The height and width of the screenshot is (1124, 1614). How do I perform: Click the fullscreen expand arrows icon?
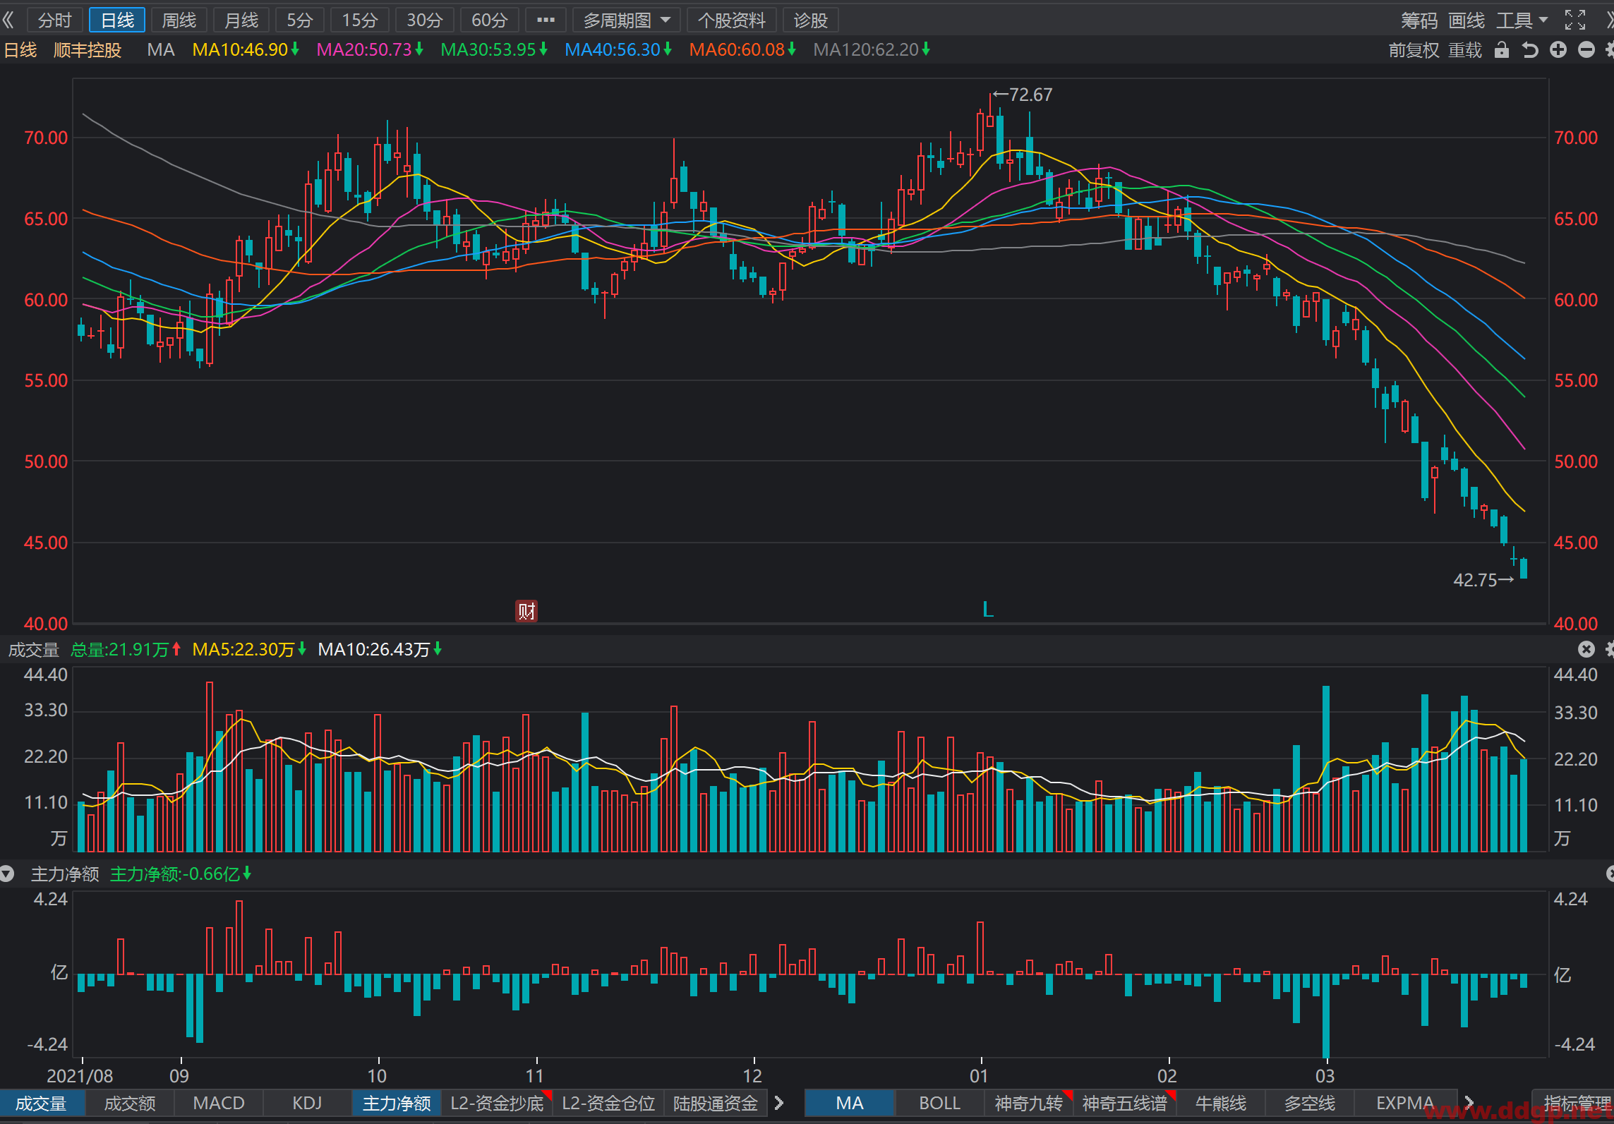click(x=1575, y=20)
